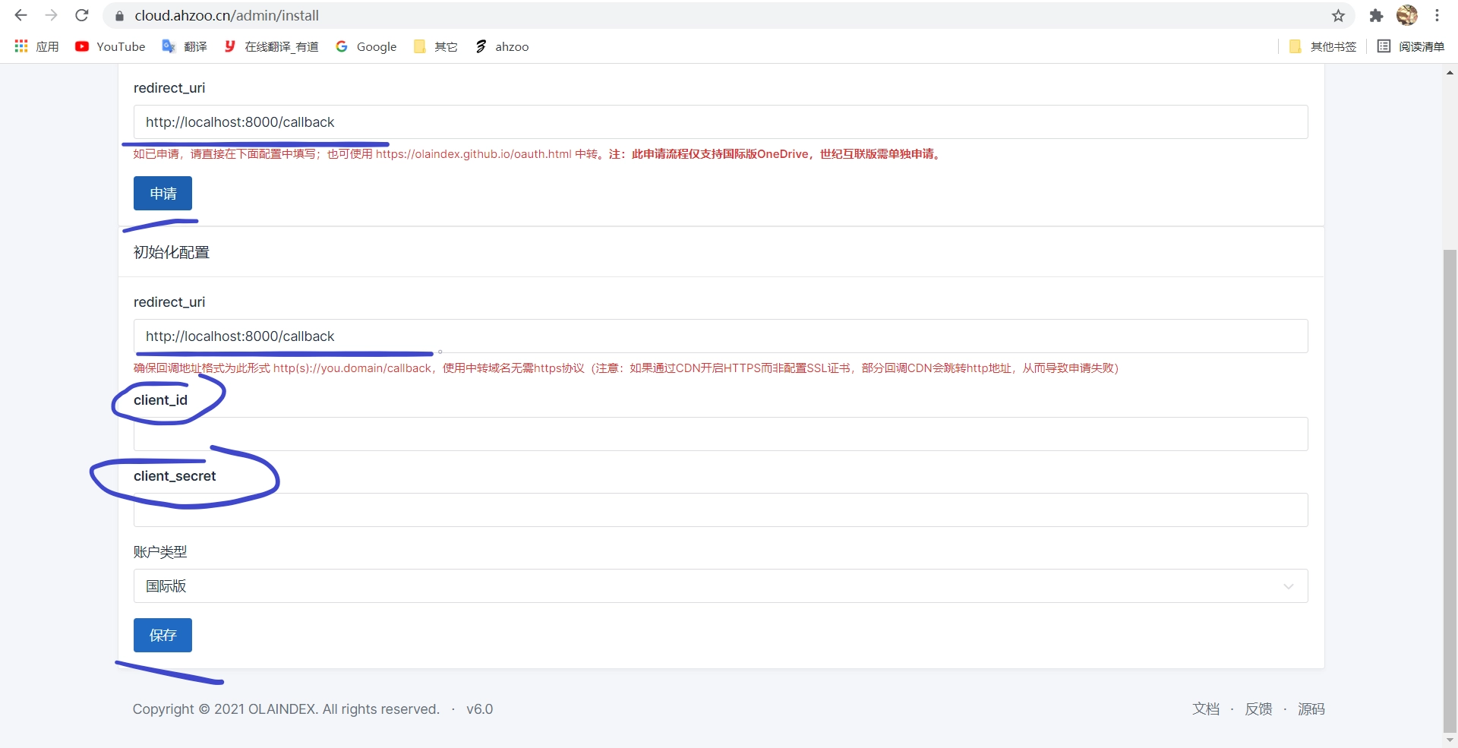Click the browser back arrow

click(21, 15)
